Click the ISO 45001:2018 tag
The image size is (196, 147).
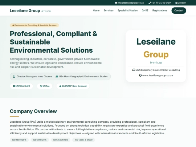tap(61, 140)
